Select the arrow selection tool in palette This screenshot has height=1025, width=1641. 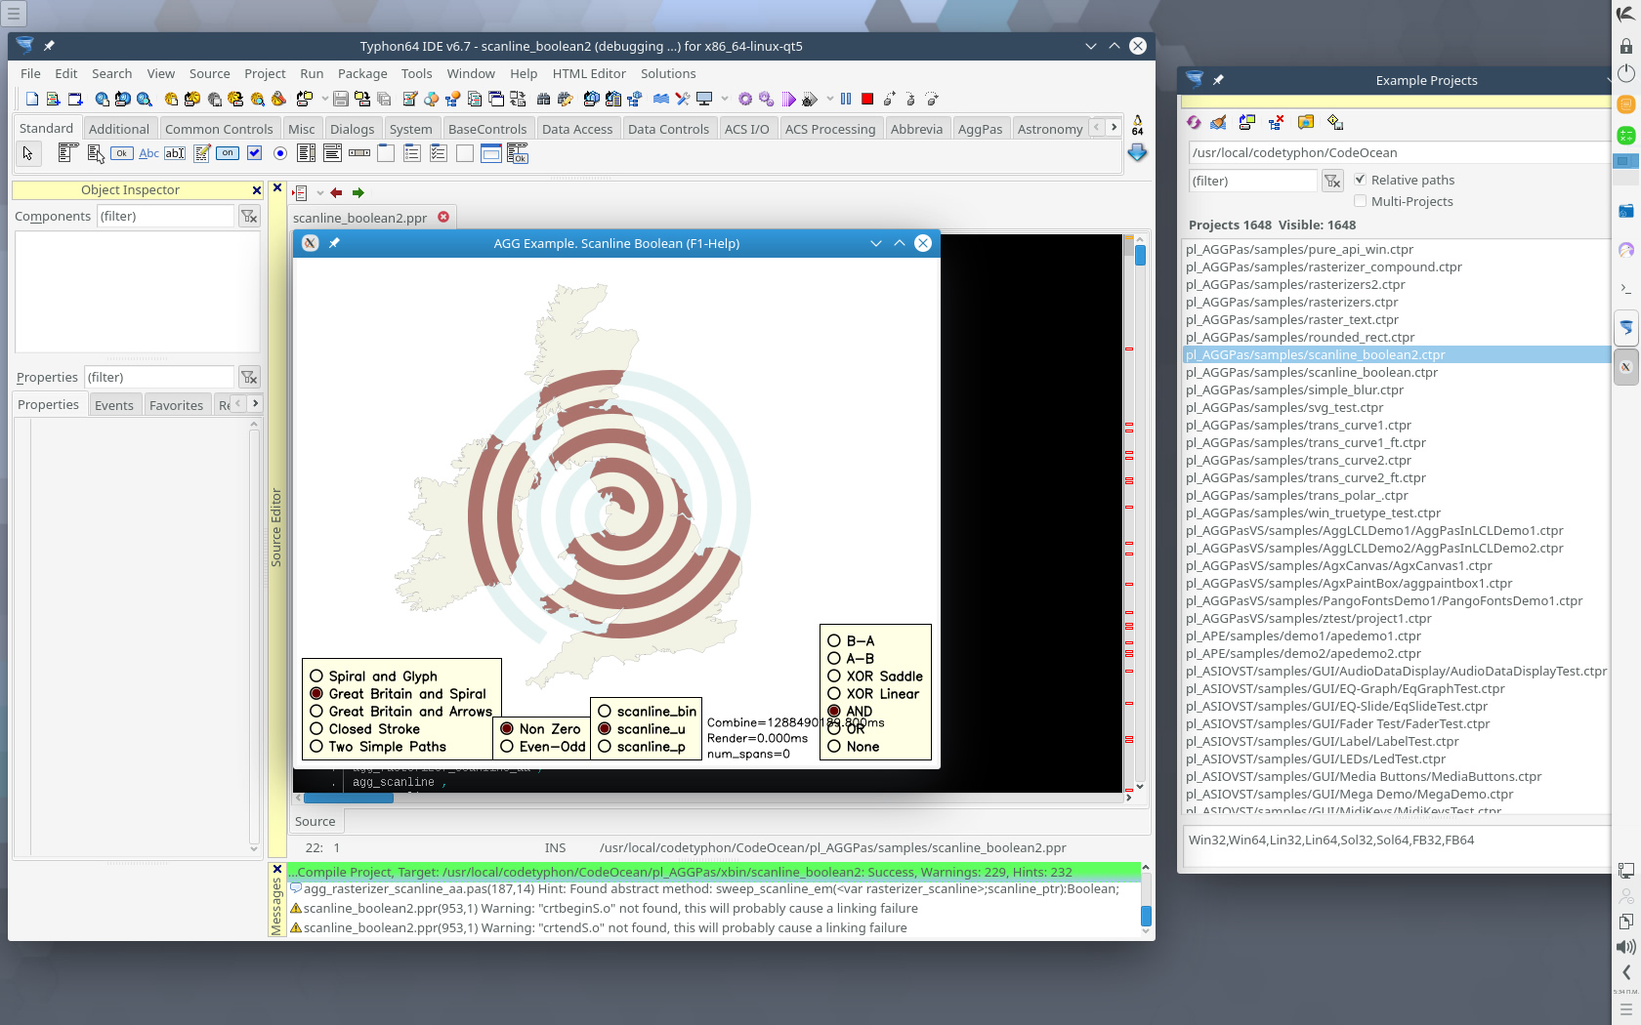(x=27, y=153)
